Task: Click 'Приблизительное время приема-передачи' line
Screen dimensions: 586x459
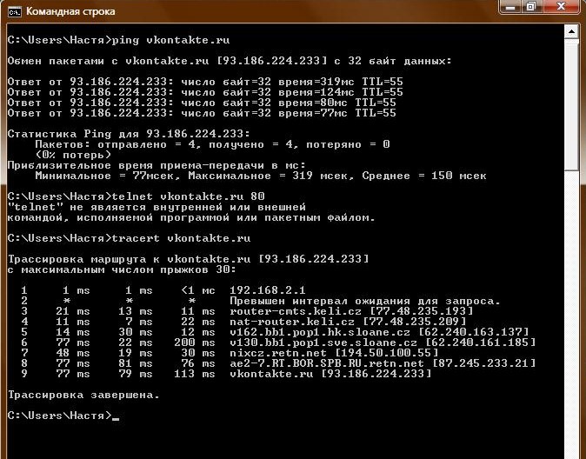Action: point(156,165)
